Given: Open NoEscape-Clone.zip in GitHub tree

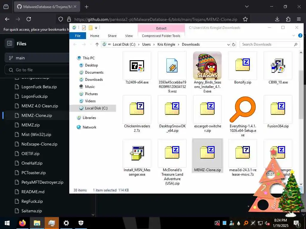Looking at the screenshot, I should (x=39, y=144).
